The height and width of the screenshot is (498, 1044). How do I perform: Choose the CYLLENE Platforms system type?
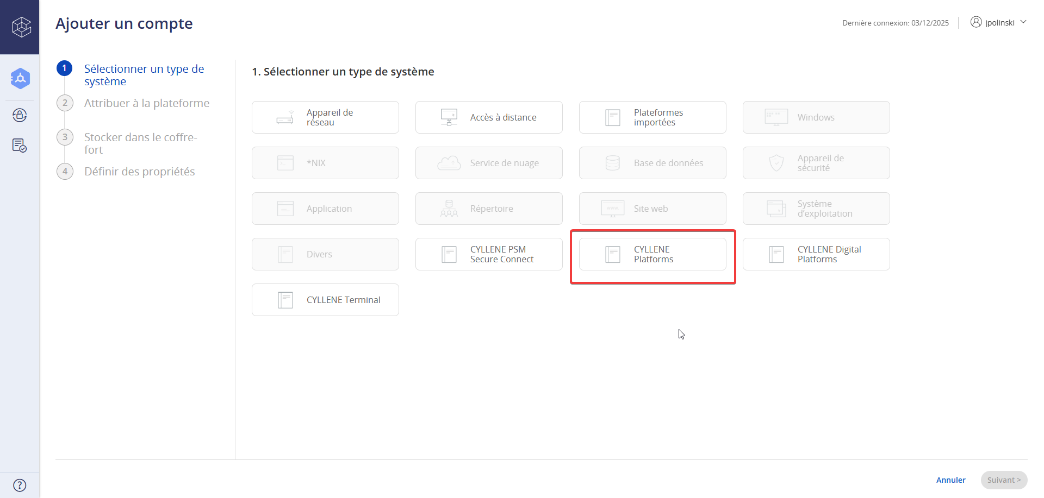[652, 254]
